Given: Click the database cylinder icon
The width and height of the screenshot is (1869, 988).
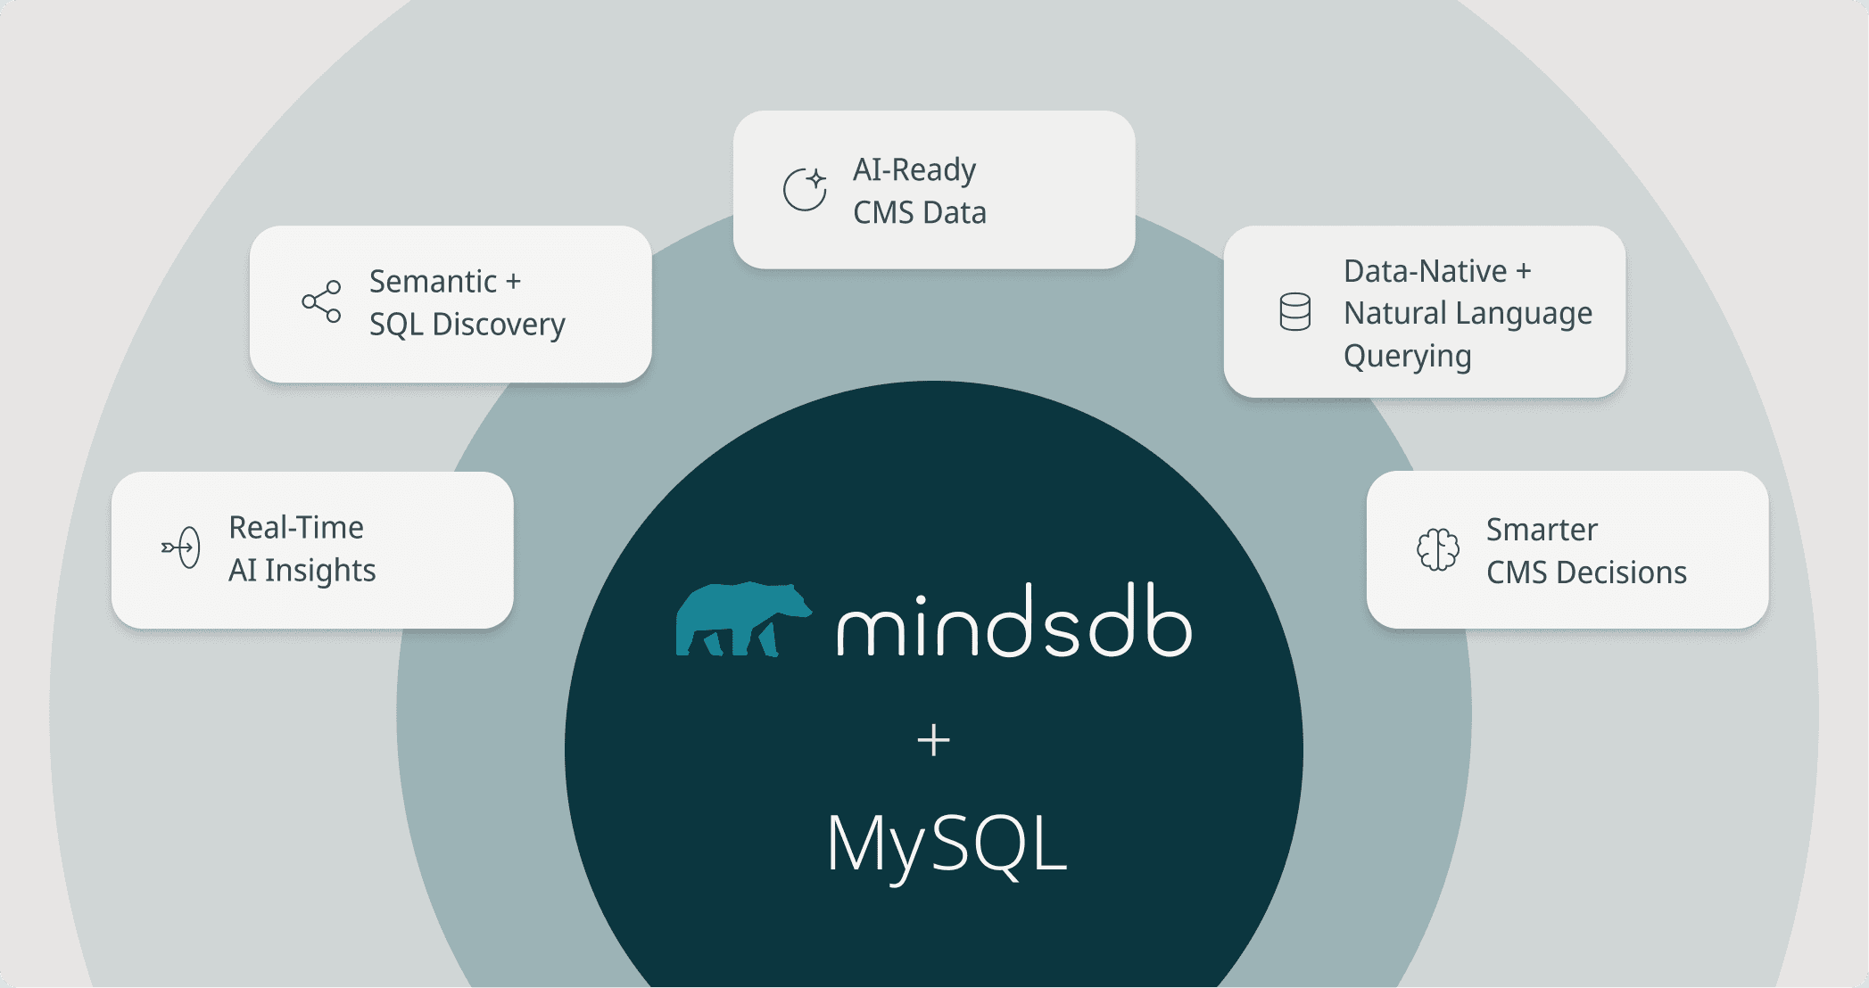Looking at the screenshot, I should click(x=1294, y=312).
